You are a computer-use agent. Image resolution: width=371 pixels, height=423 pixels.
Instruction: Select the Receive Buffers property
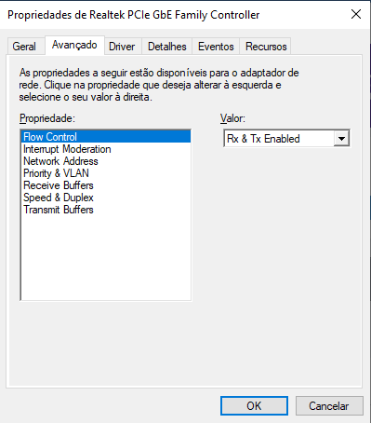[x=106, y=185]
